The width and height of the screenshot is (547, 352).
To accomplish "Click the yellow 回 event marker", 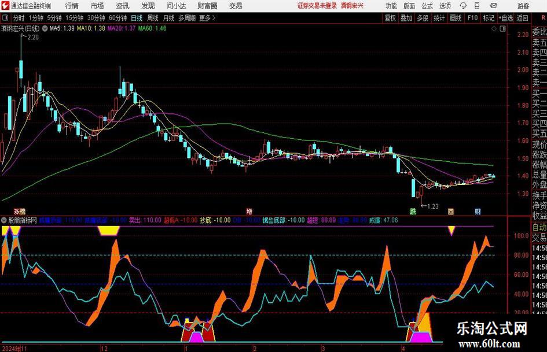I will [451, 211].
